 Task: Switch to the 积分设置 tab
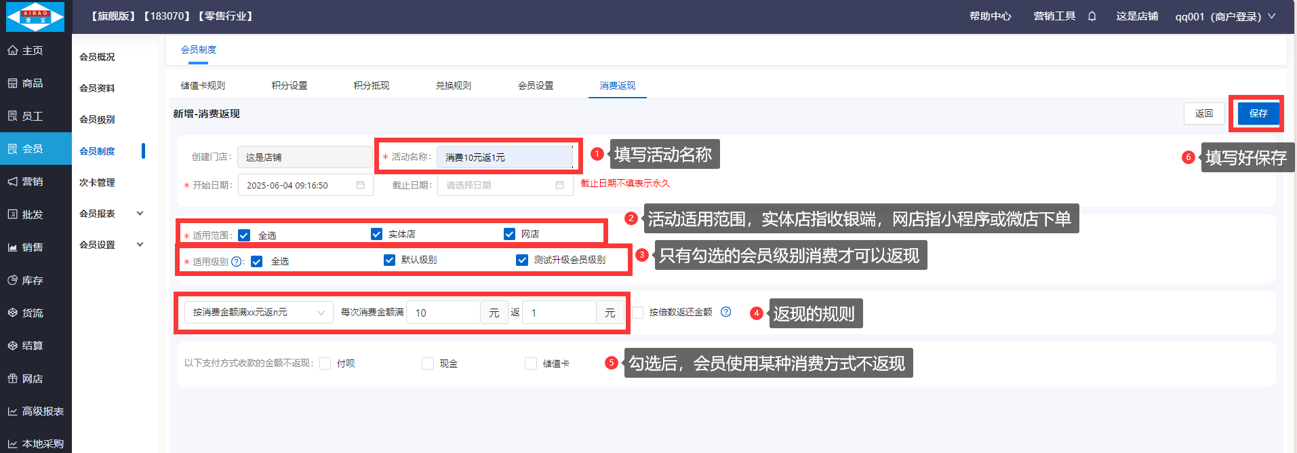click(290, 85)
